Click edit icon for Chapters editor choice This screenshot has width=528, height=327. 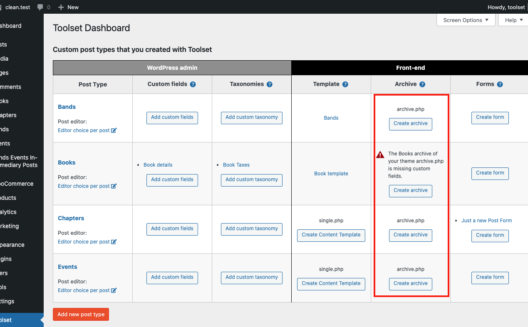pos(114,242)
